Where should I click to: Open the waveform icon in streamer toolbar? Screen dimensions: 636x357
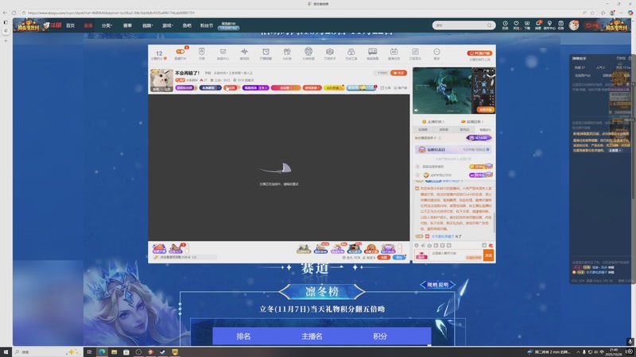244,52
